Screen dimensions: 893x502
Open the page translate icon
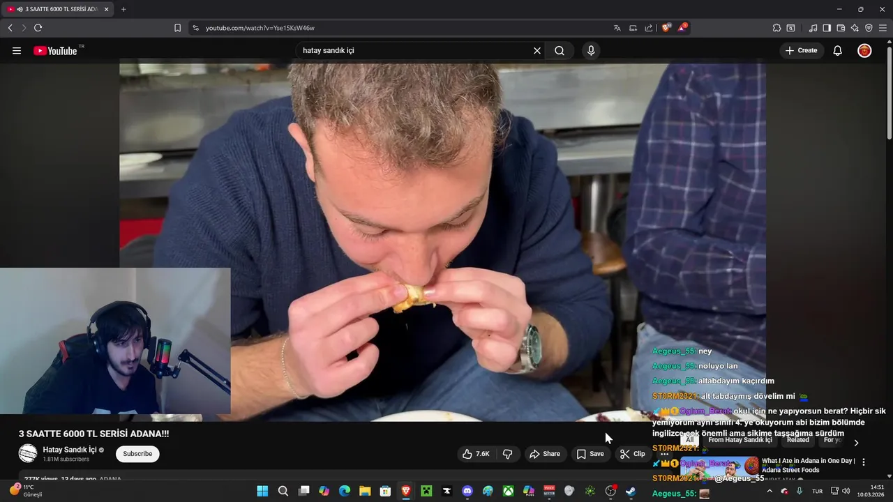tap(617, 28)
